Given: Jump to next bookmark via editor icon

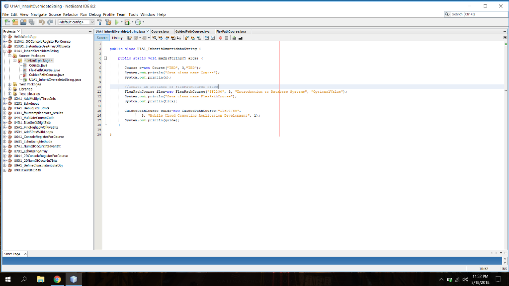Looking at the screenshot, I should (192, 37).
